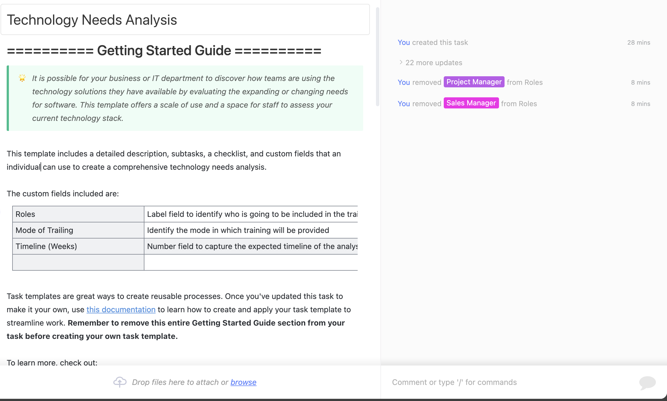Click the sun emoji in the callout
The image size is (667, 401).
click(22, 78)
